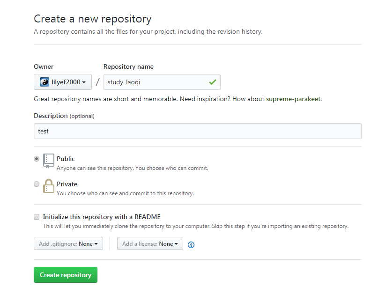Click the Initialize this repository README label
The height and width of the screenshot is (301, 386).
pyautogui.click(x=102, y=217)
